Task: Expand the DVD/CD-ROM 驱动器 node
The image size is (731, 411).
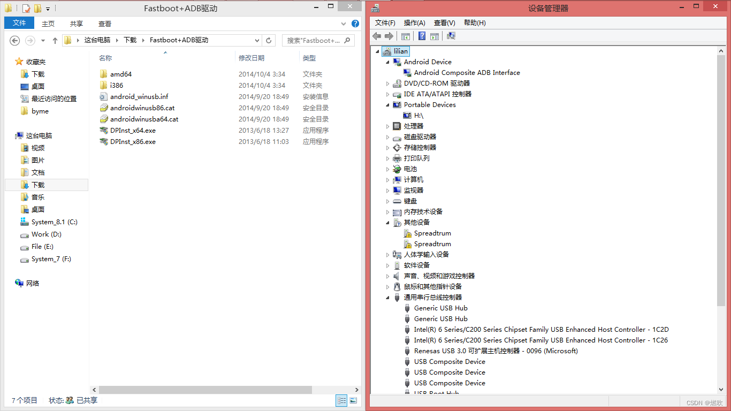Action: click(x=387, y=83)
